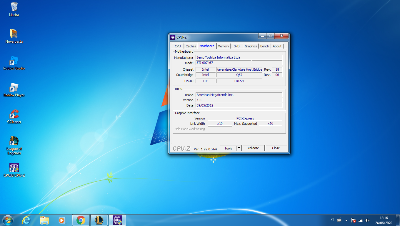The image size is (400, 226).
Task: Launch Internet Explorer from the taskbar
Action: [26, 220]
